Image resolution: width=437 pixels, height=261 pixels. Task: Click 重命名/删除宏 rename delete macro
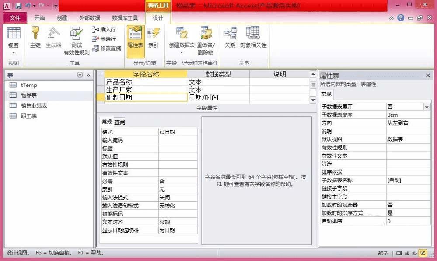tap(206, 41)
